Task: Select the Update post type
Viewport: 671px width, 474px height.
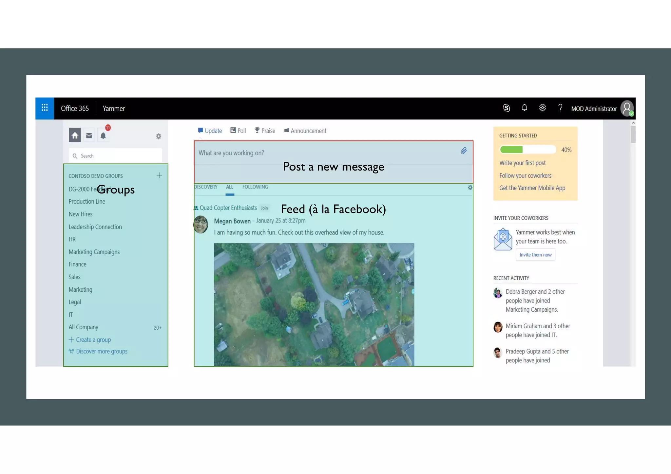Action: pyautogui.click(x=210, y=131)
